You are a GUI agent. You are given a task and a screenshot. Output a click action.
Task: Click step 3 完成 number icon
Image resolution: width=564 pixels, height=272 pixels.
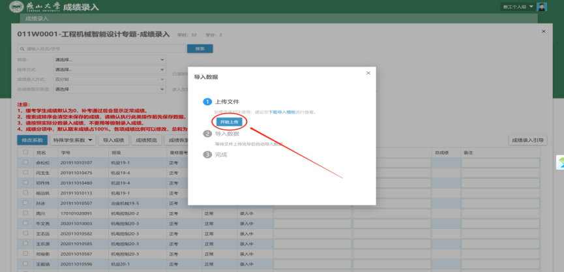coord(207,155)
